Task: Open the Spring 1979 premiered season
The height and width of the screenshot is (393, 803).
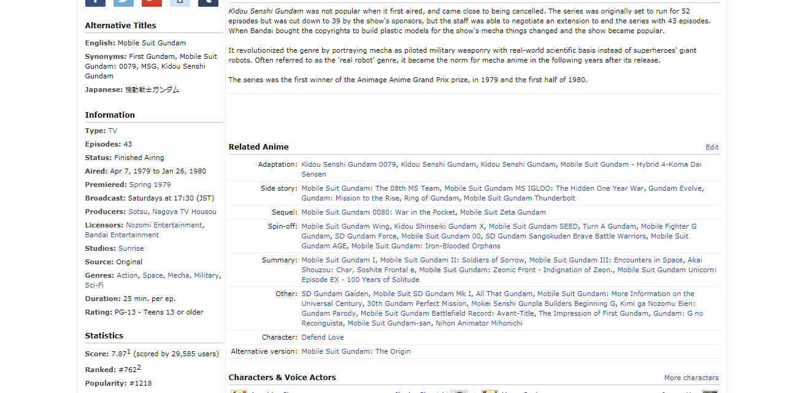Action: point(150,185)
